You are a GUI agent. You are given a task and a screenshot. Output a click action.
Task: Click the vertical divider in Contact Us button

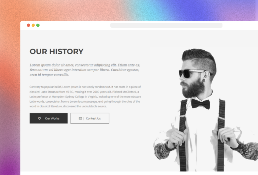[x=84, y=118]
